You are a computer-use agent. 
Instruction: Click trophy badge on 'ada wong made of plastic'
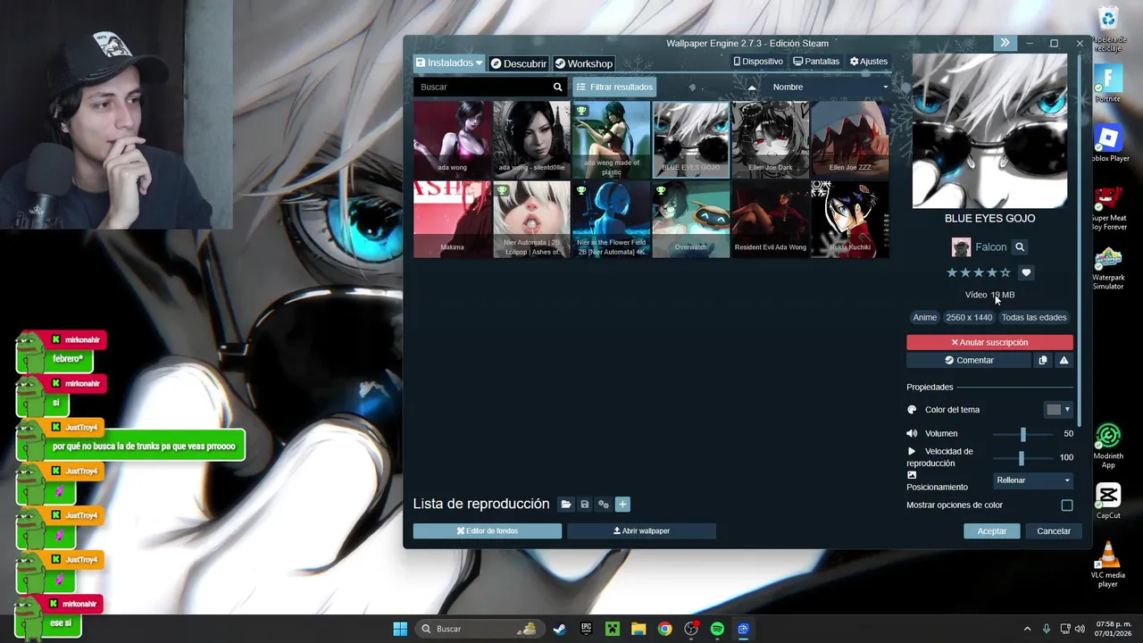coord(581,111)
